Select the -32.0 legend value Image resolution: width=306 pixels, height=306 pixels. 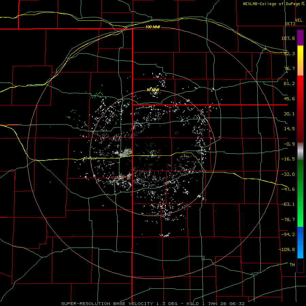click(x=288, y=174)
